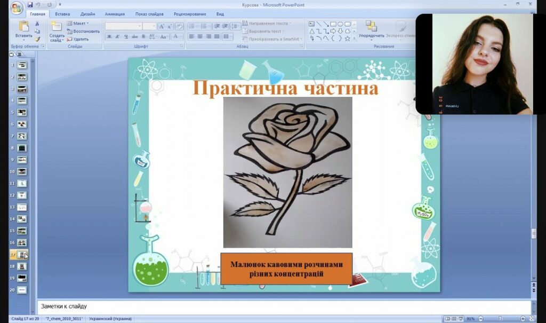Open the Анимация ribbon tab

pyautogui.click(x=115, y=14)
